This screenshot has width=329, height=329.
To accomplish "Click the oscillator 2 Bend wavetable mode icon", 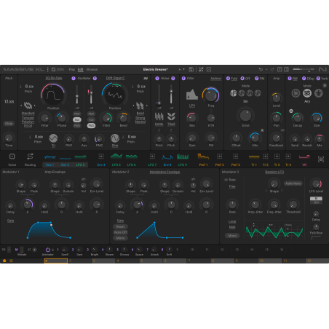I will tap(140, 106).
